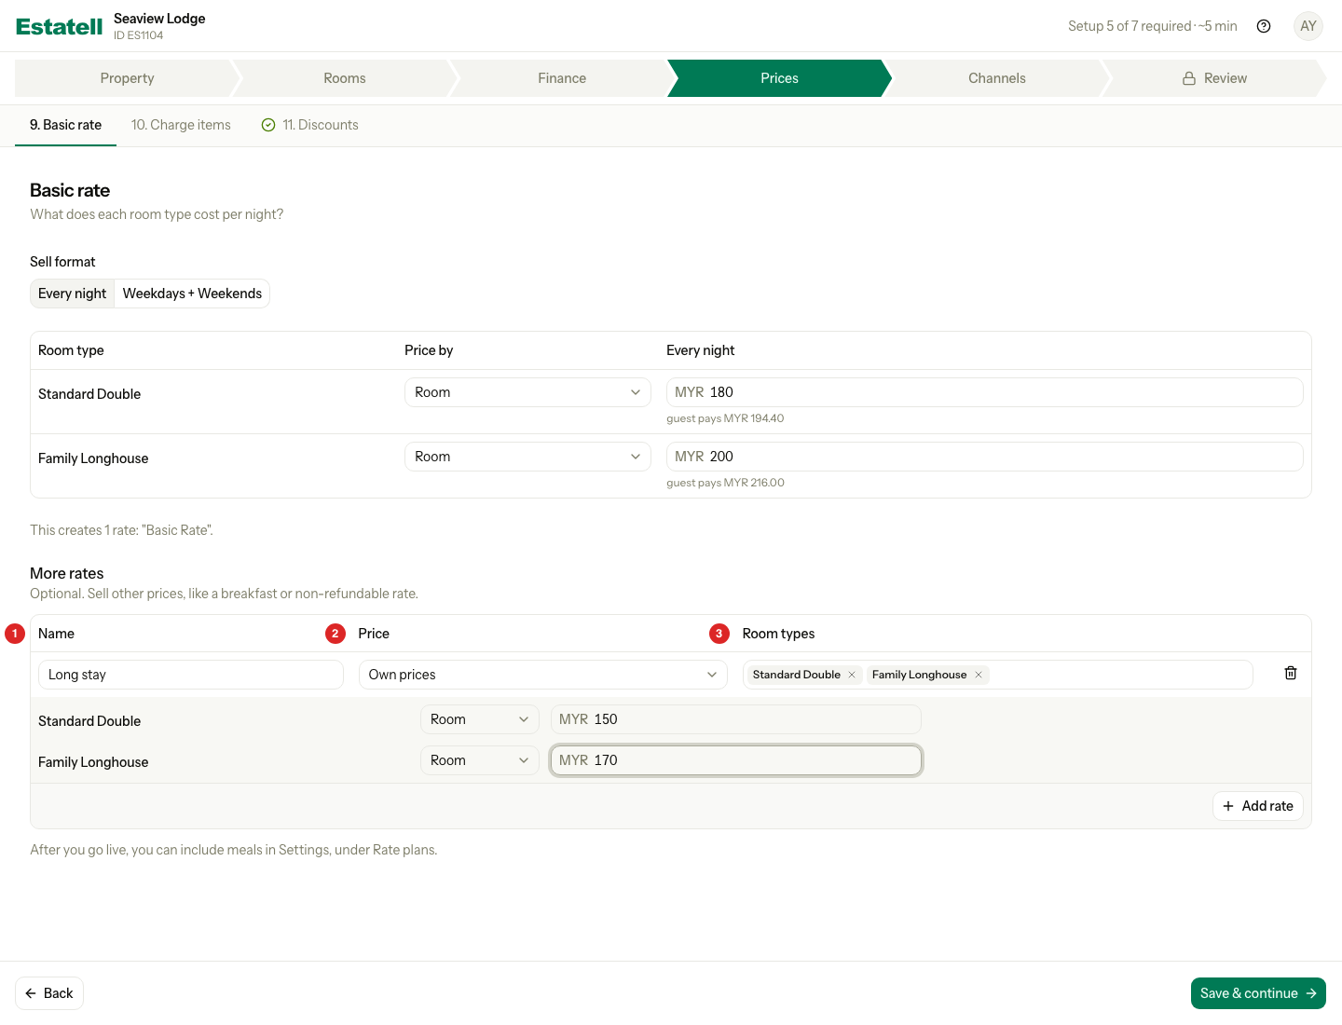
Task: Click 'guest pays MYR 194.40' text
Action: pos(725,418)
